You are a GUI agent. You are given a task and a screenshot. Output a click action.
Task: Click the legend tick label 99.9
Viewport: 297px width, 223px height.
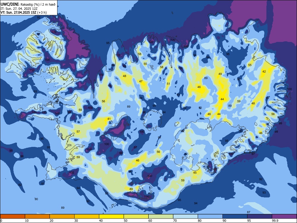(x=275, y=221)
